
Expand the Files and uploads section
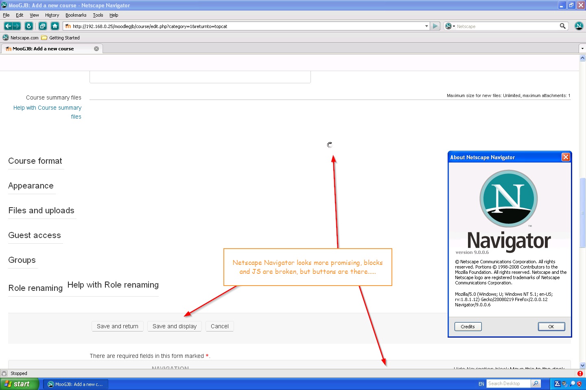[x=41, y=210]
